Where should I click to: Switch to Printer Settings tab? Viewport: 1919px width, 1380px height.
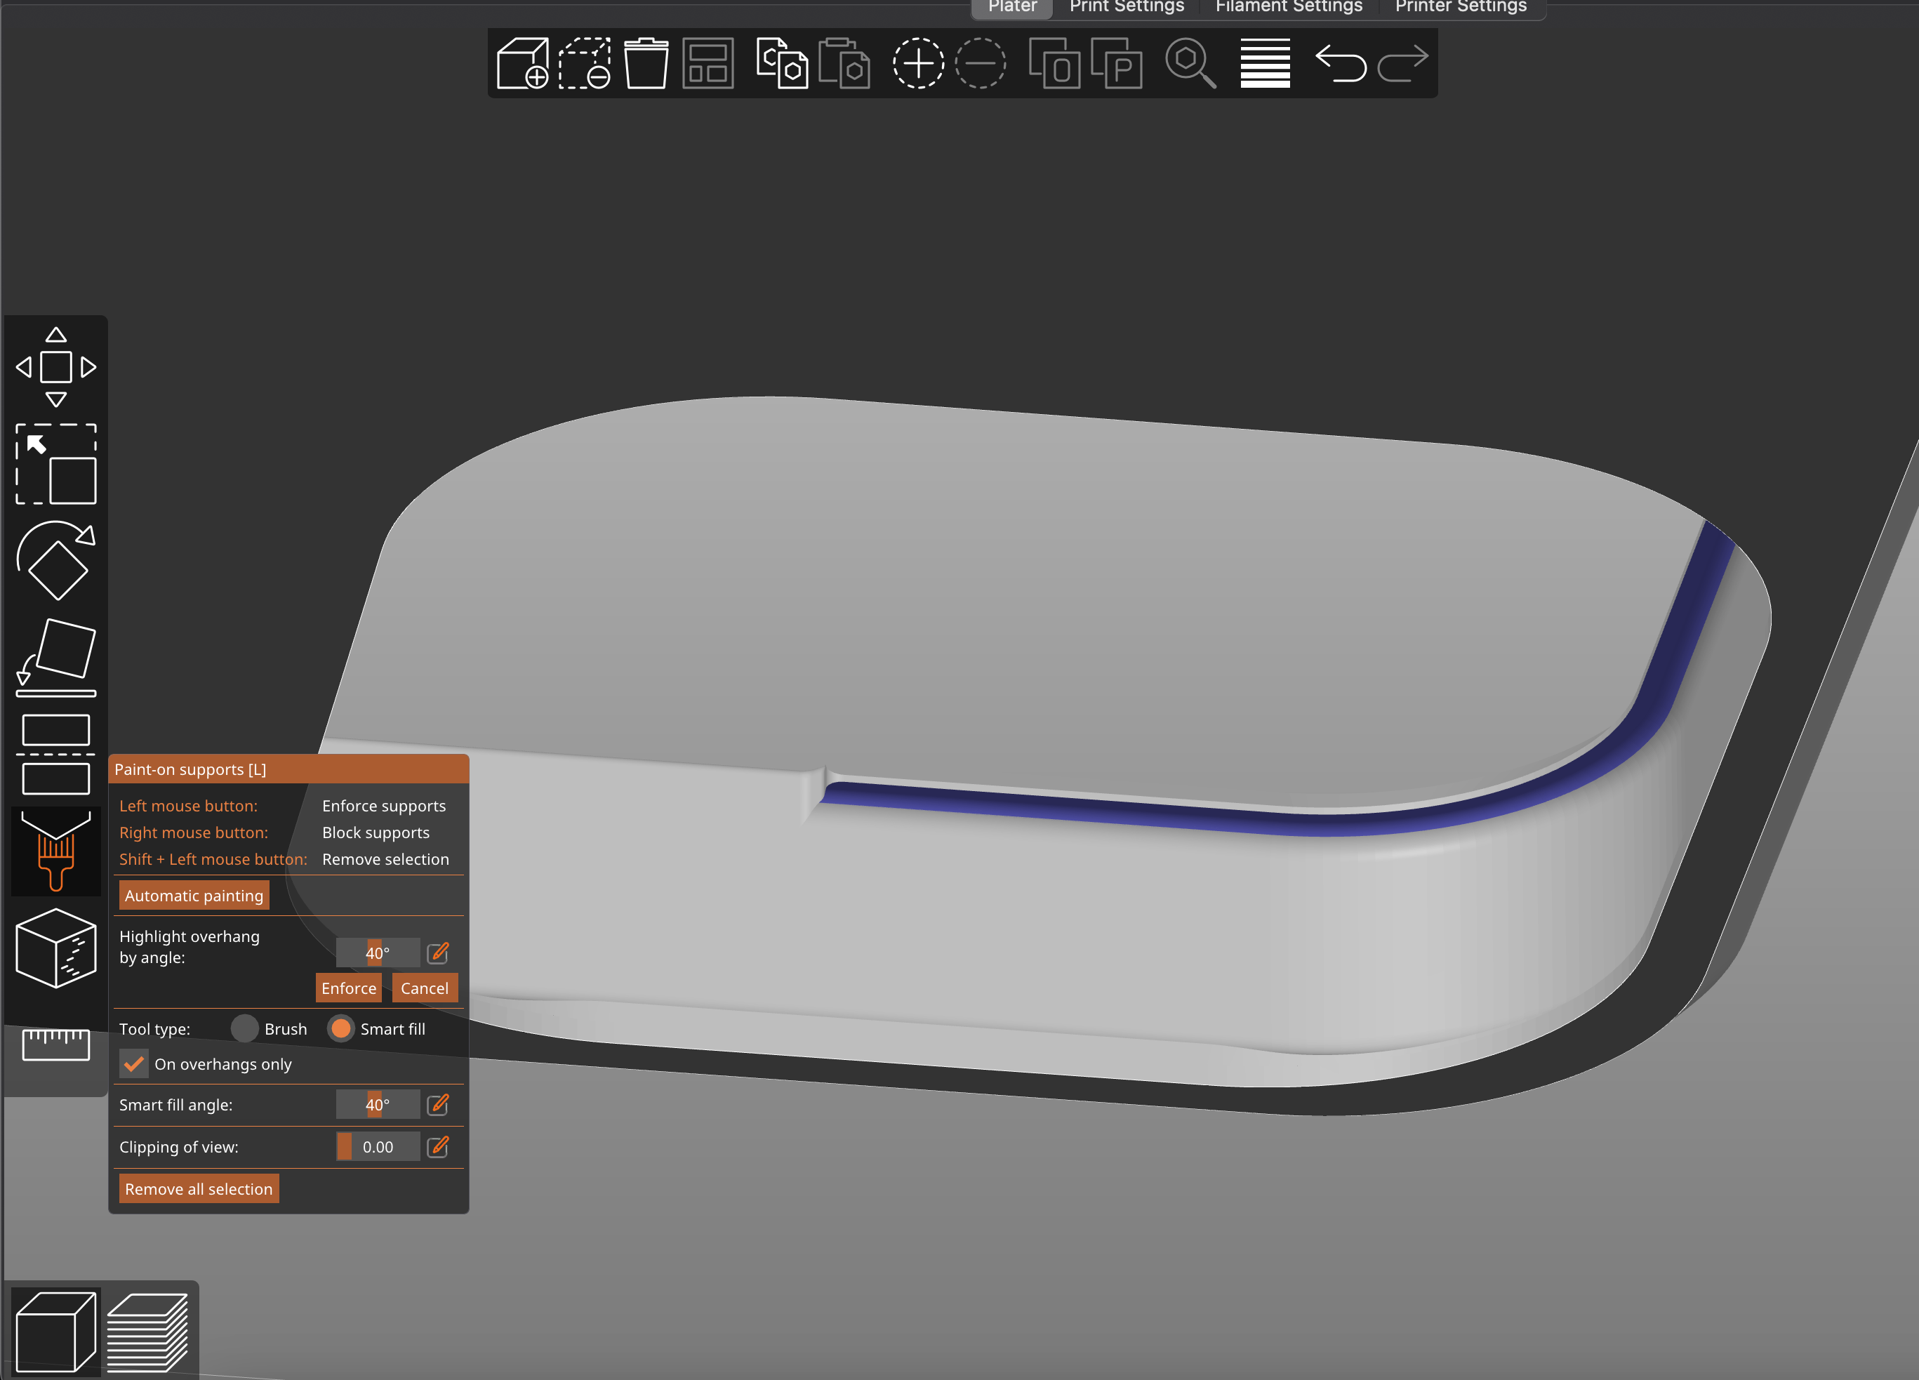pyautogui.click(x=1461, y=7)
